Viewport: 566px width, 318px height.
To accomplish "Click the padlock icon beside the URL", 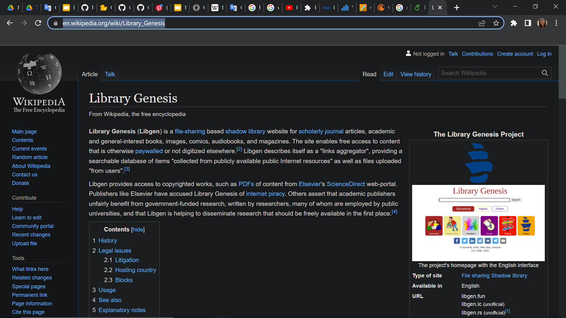I will (x=55, y=23).
